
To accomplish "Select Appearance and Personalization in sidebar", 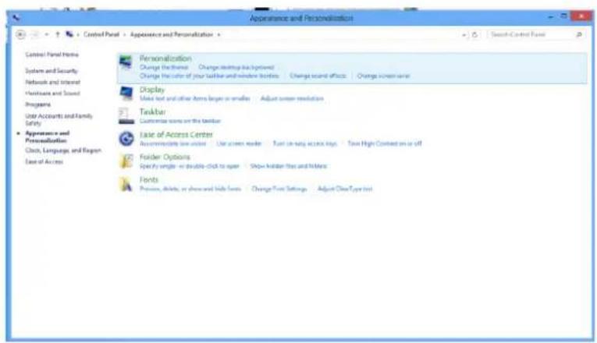I will tap(47, 137).
